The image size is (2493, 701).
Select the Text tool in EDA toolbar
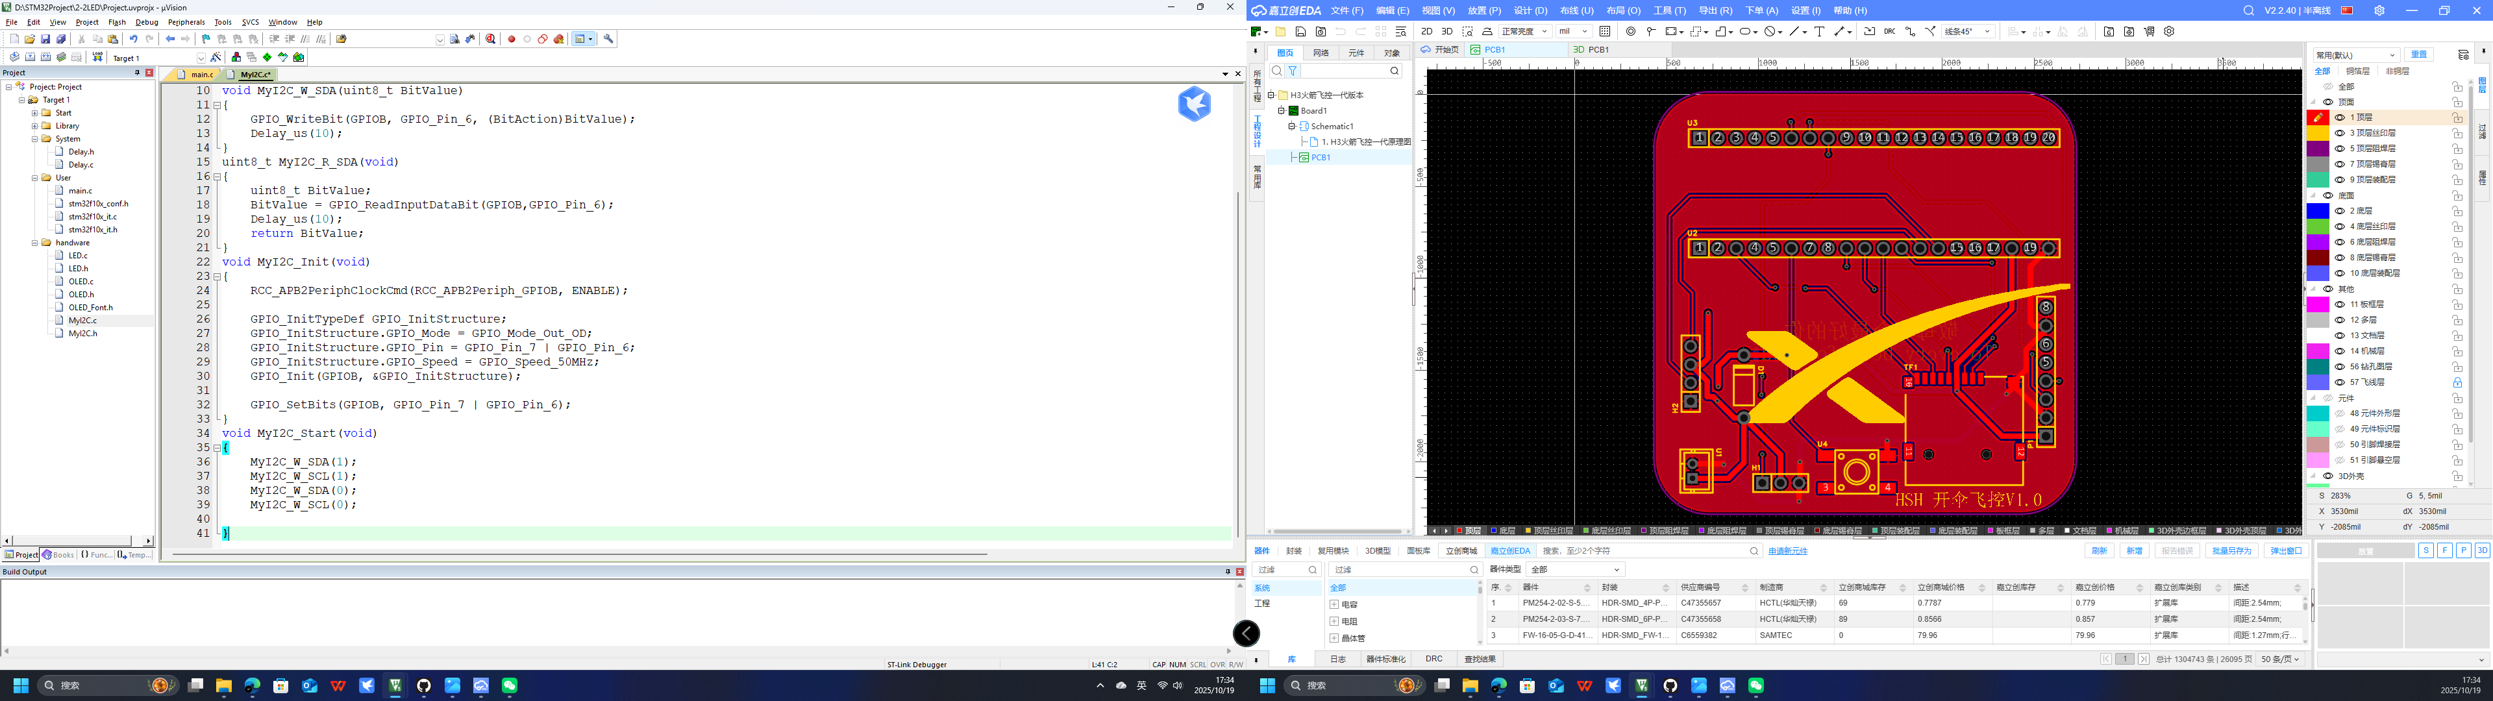(1819, 31)
